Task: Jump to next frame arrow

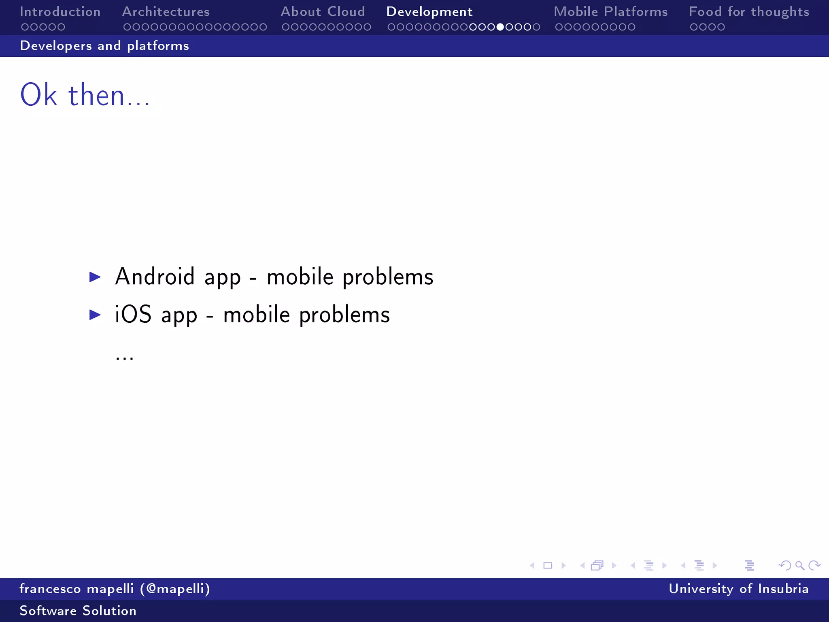Action: (x=614, y=565)
